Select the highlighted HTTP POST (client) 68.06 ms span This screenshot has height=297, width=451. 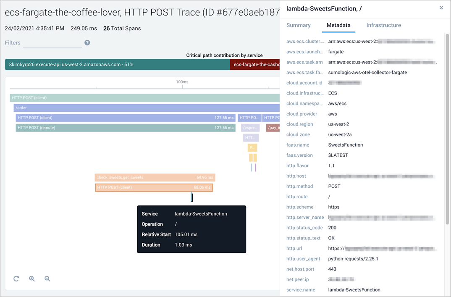coord(154,187)
